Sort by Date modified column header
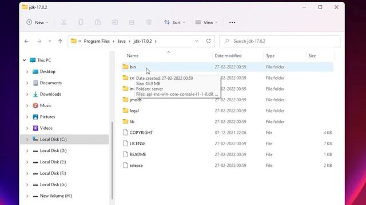366x205 pixels. pyautogui.click(x=228, y=56)
